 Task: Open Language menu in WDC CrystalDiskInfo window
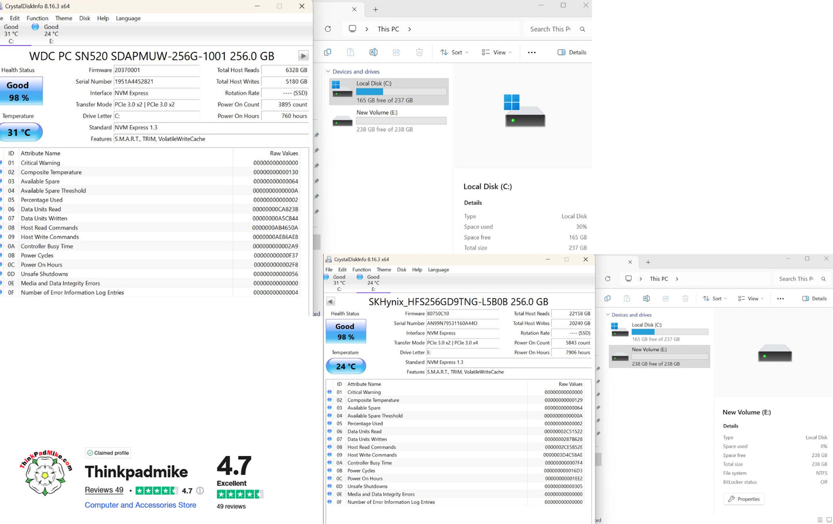tap(128, 18)
